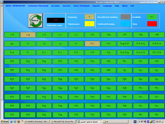
Task: Select room 265 unit button
Action: point(60,97)
